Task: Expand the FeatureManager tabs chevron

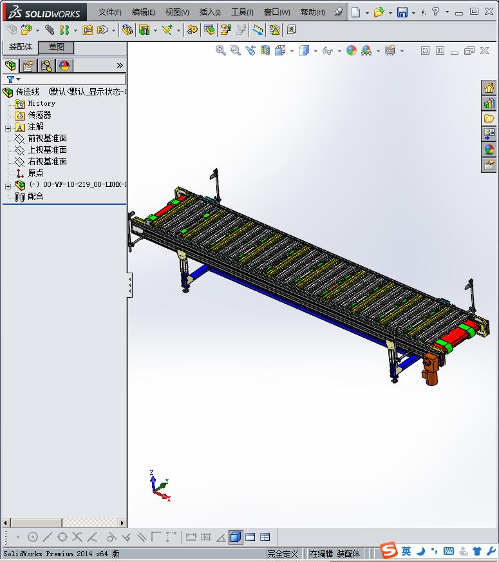Action: pos(120,65)
